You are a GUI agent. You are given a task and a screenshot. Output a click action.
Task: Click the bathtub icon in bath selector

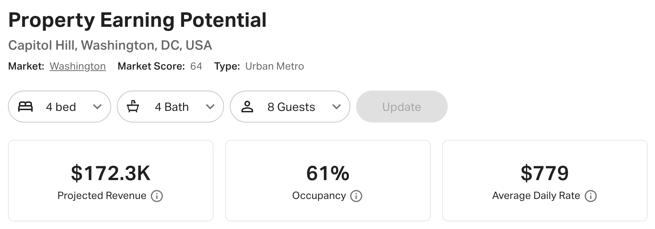pos(133,107)
